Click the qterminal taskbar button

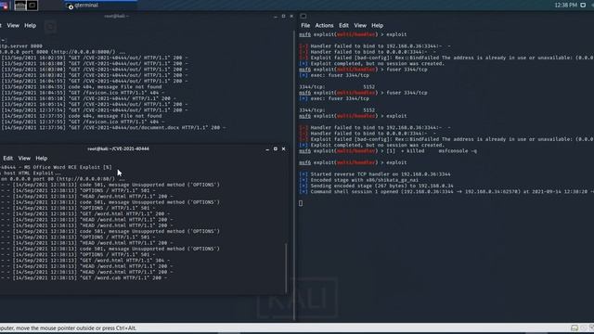pyautogui.click(x=100, y=6)
